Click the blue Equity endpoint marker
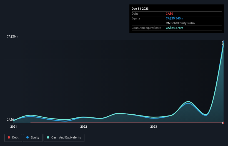This screenshot has height=146, width=228. pyautogui.click(x=223, y=42)
